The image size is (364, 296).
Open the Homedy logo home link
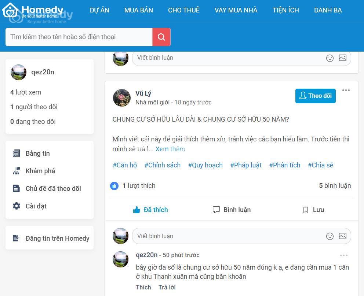click(x=33, y=11)
